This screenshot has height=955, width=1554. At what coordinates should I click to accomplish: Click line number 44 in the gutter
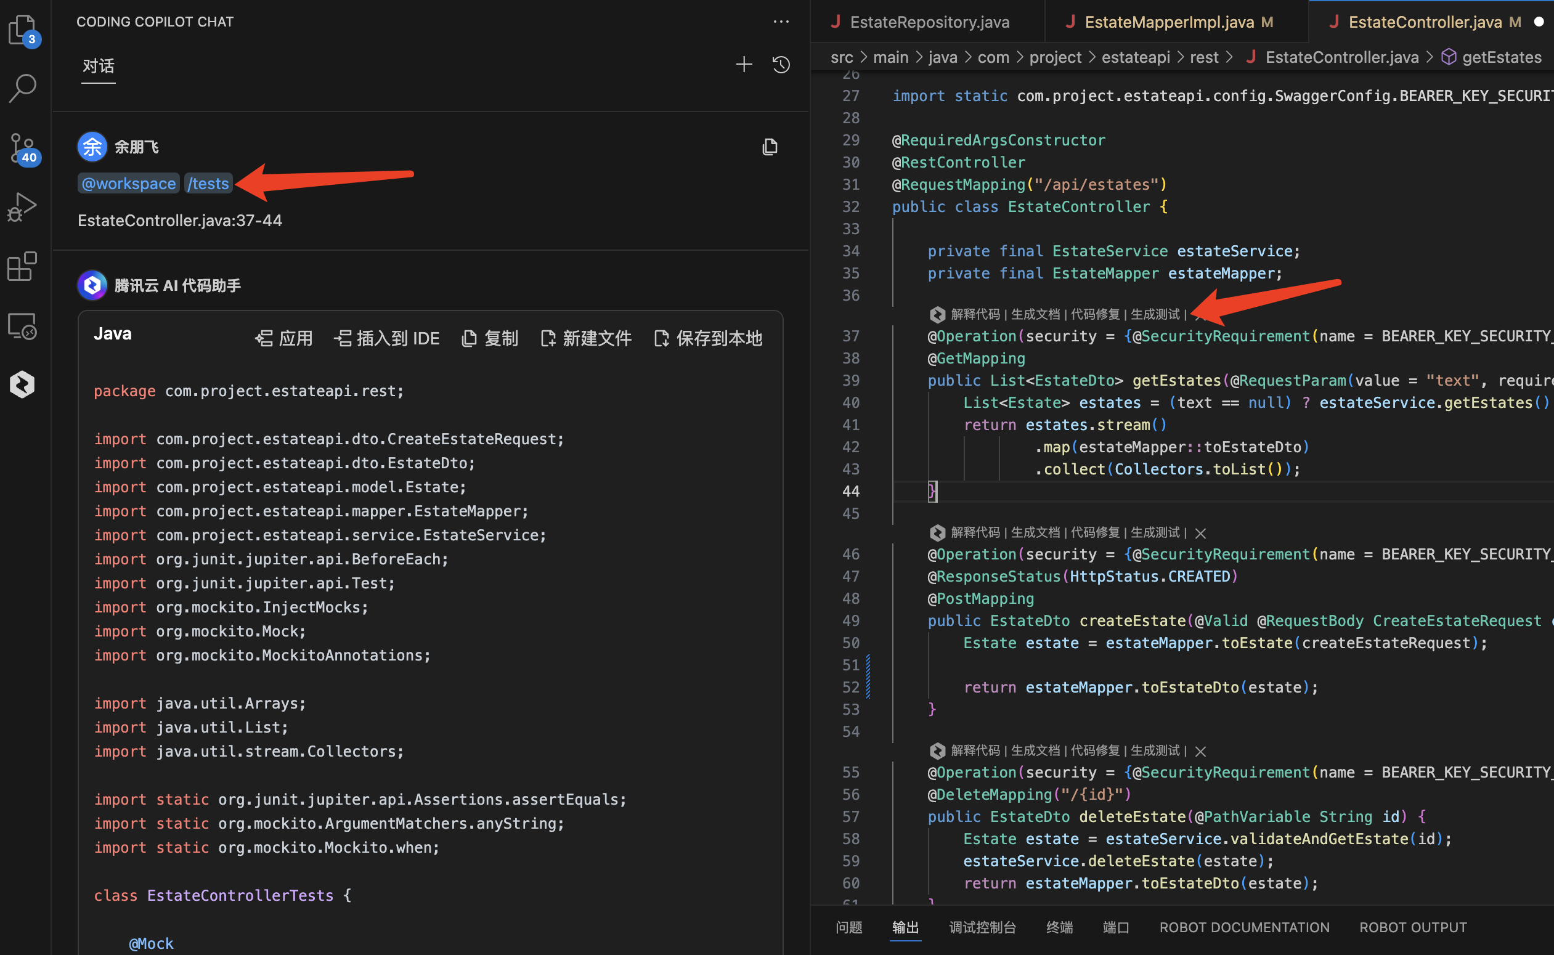(x=851, y=492)
